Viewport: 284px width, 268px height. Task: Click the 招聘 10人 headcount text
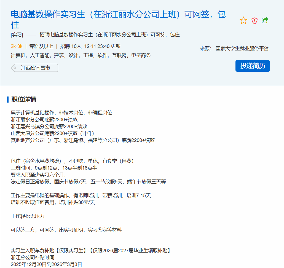point(71,46)
